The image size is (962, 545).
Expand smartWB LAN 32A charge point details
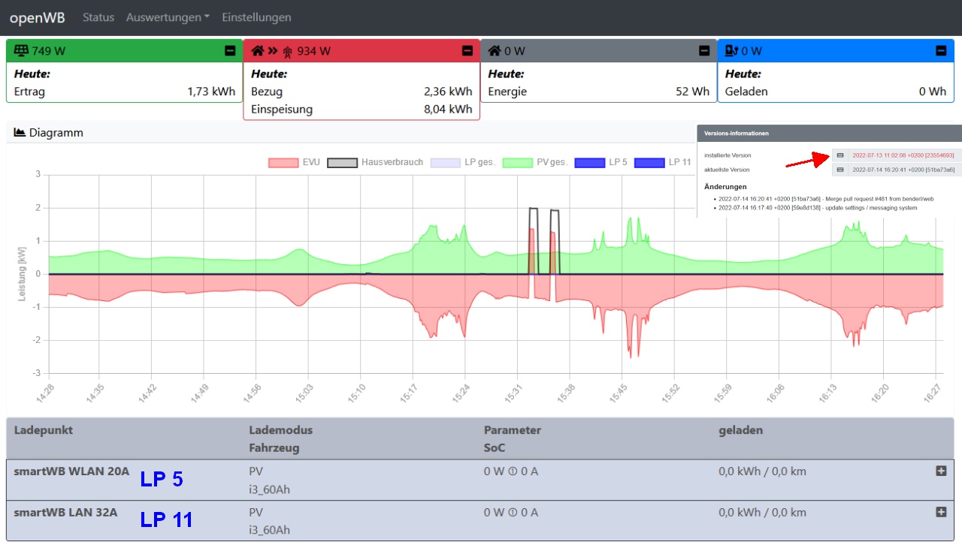tap(940, 512)
